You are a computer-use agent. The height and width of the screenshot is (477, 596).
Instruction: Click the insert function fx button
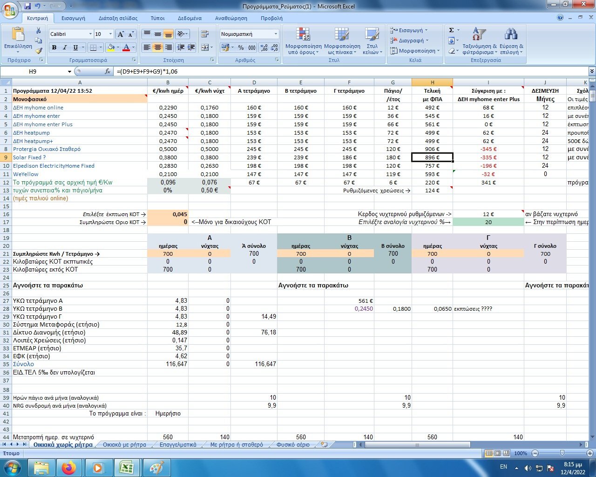tap(108, 72)
